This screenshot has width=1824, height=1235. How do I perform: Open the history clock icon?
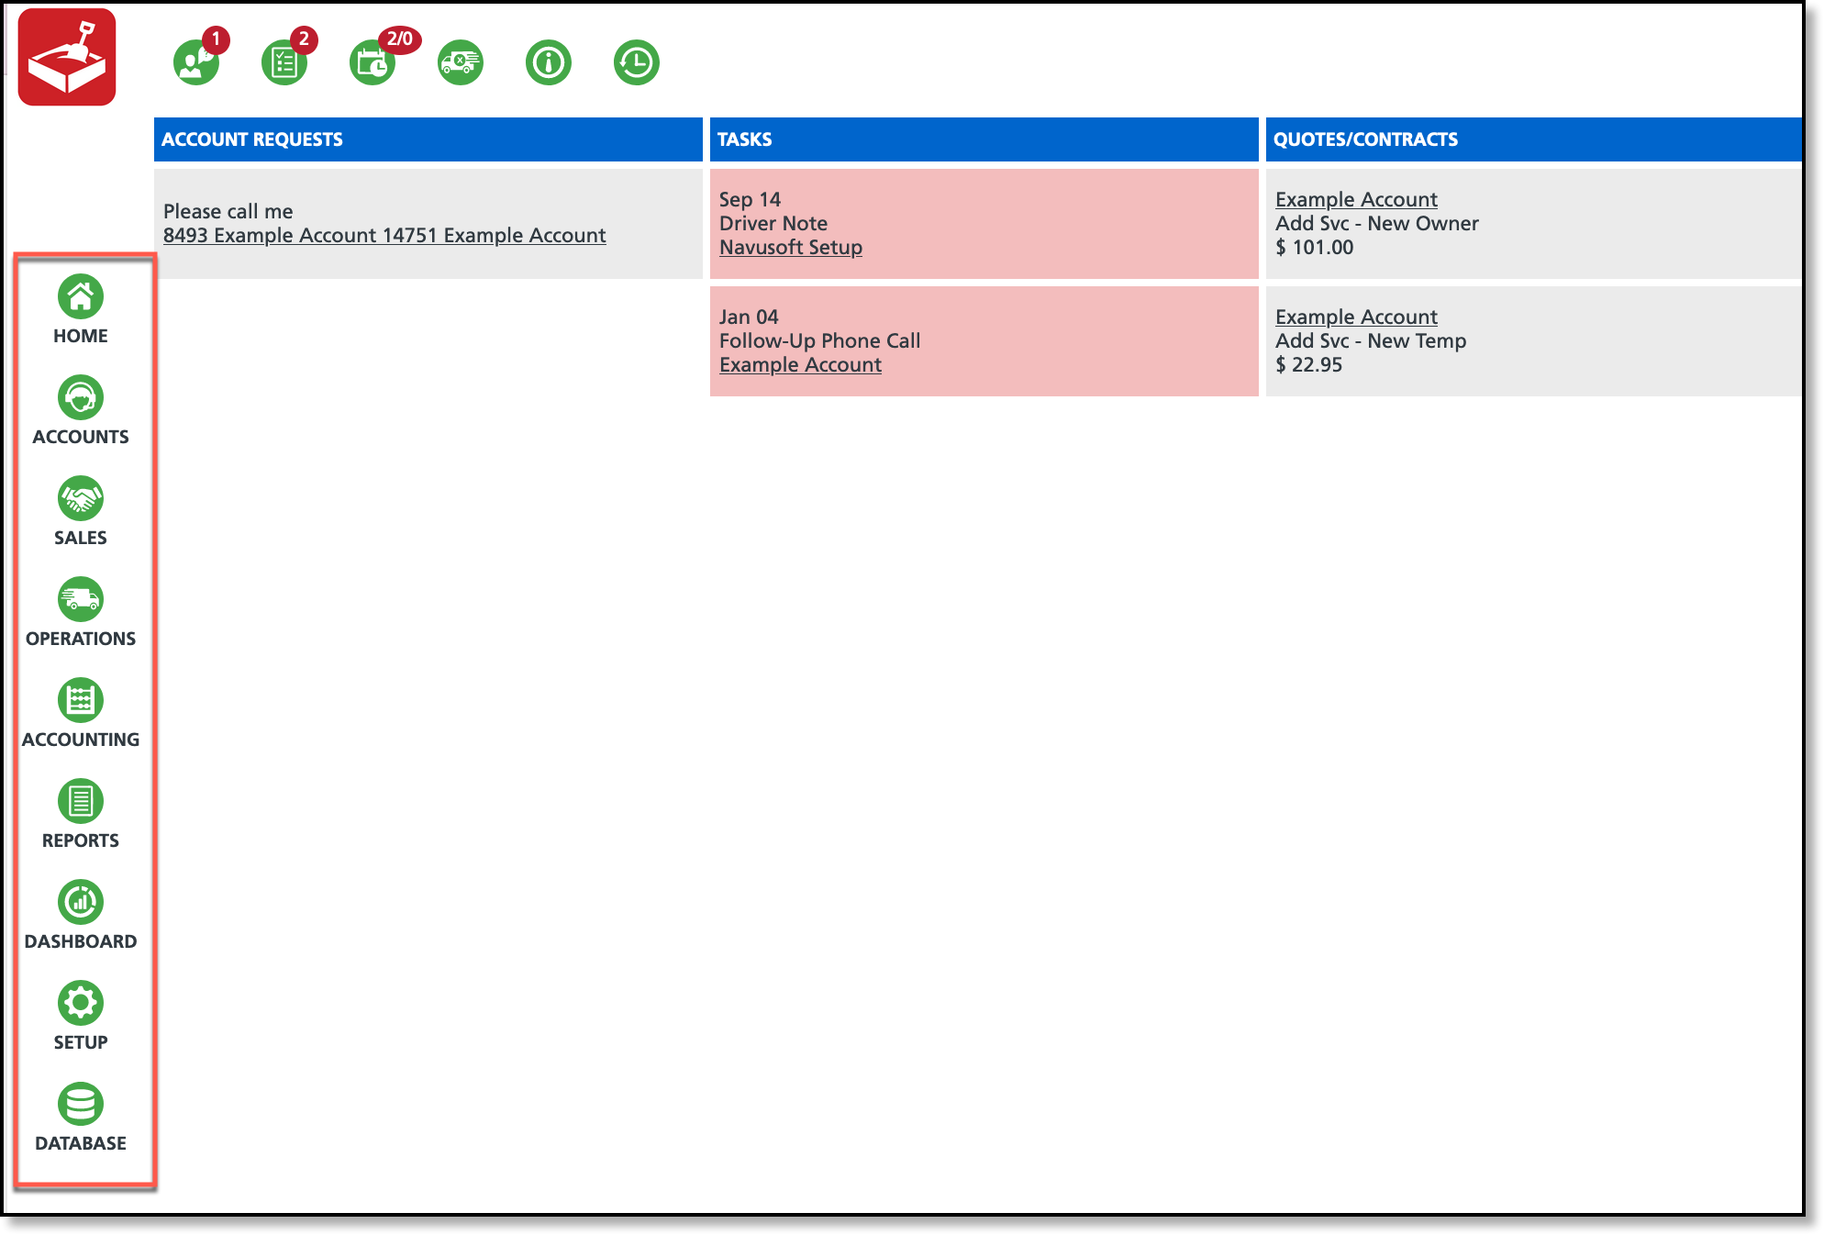[637, 62]
